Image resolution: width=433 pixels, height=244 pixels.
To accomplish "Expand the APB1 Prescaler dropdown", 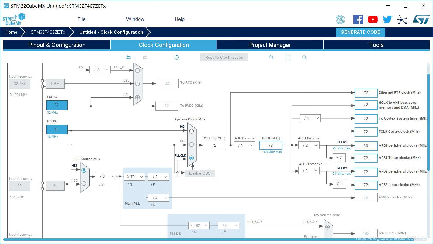I will (309, 145).
